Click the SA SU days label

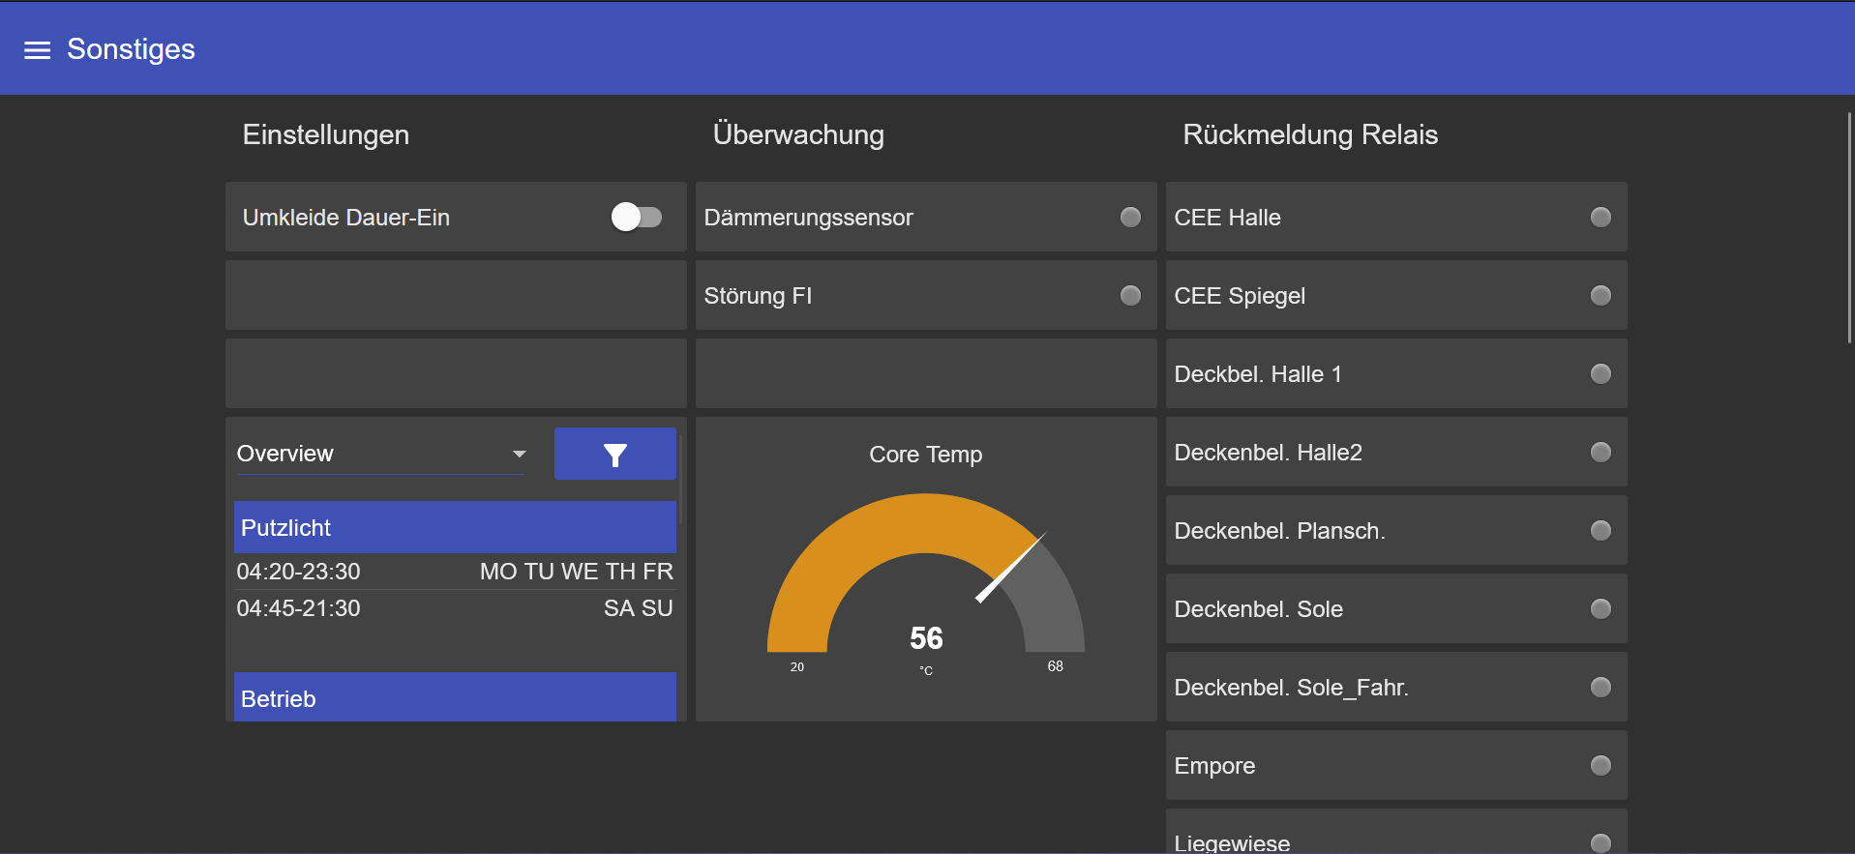[x=639, y=608]
